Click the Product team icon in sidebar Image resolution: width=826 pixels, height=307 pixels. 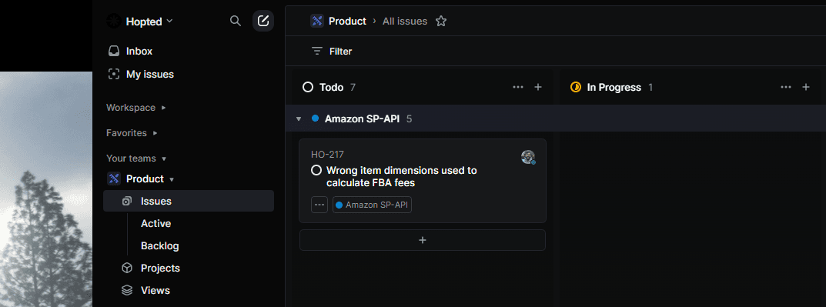114,179
